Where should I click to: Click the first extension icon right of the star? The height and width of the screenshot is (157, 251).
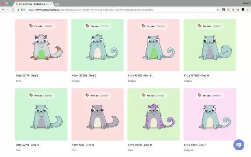pos(224,9)
